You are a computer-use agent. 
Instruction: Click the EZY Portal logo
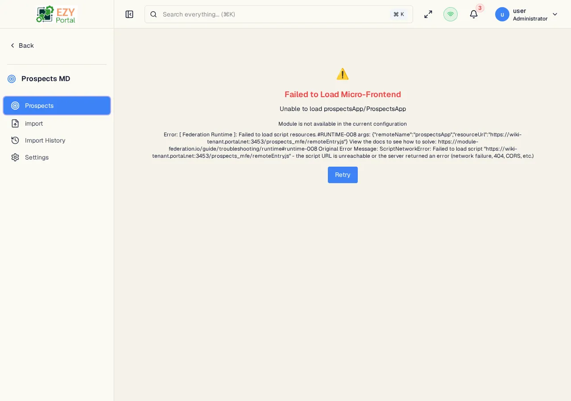(57, 14)
